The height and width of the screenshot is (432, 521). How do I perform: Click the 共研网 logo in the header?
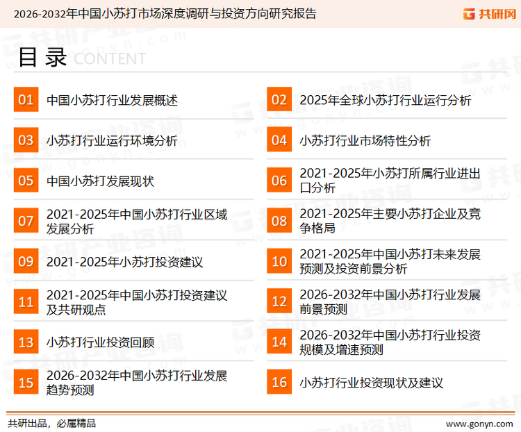[x=490, y=14]
